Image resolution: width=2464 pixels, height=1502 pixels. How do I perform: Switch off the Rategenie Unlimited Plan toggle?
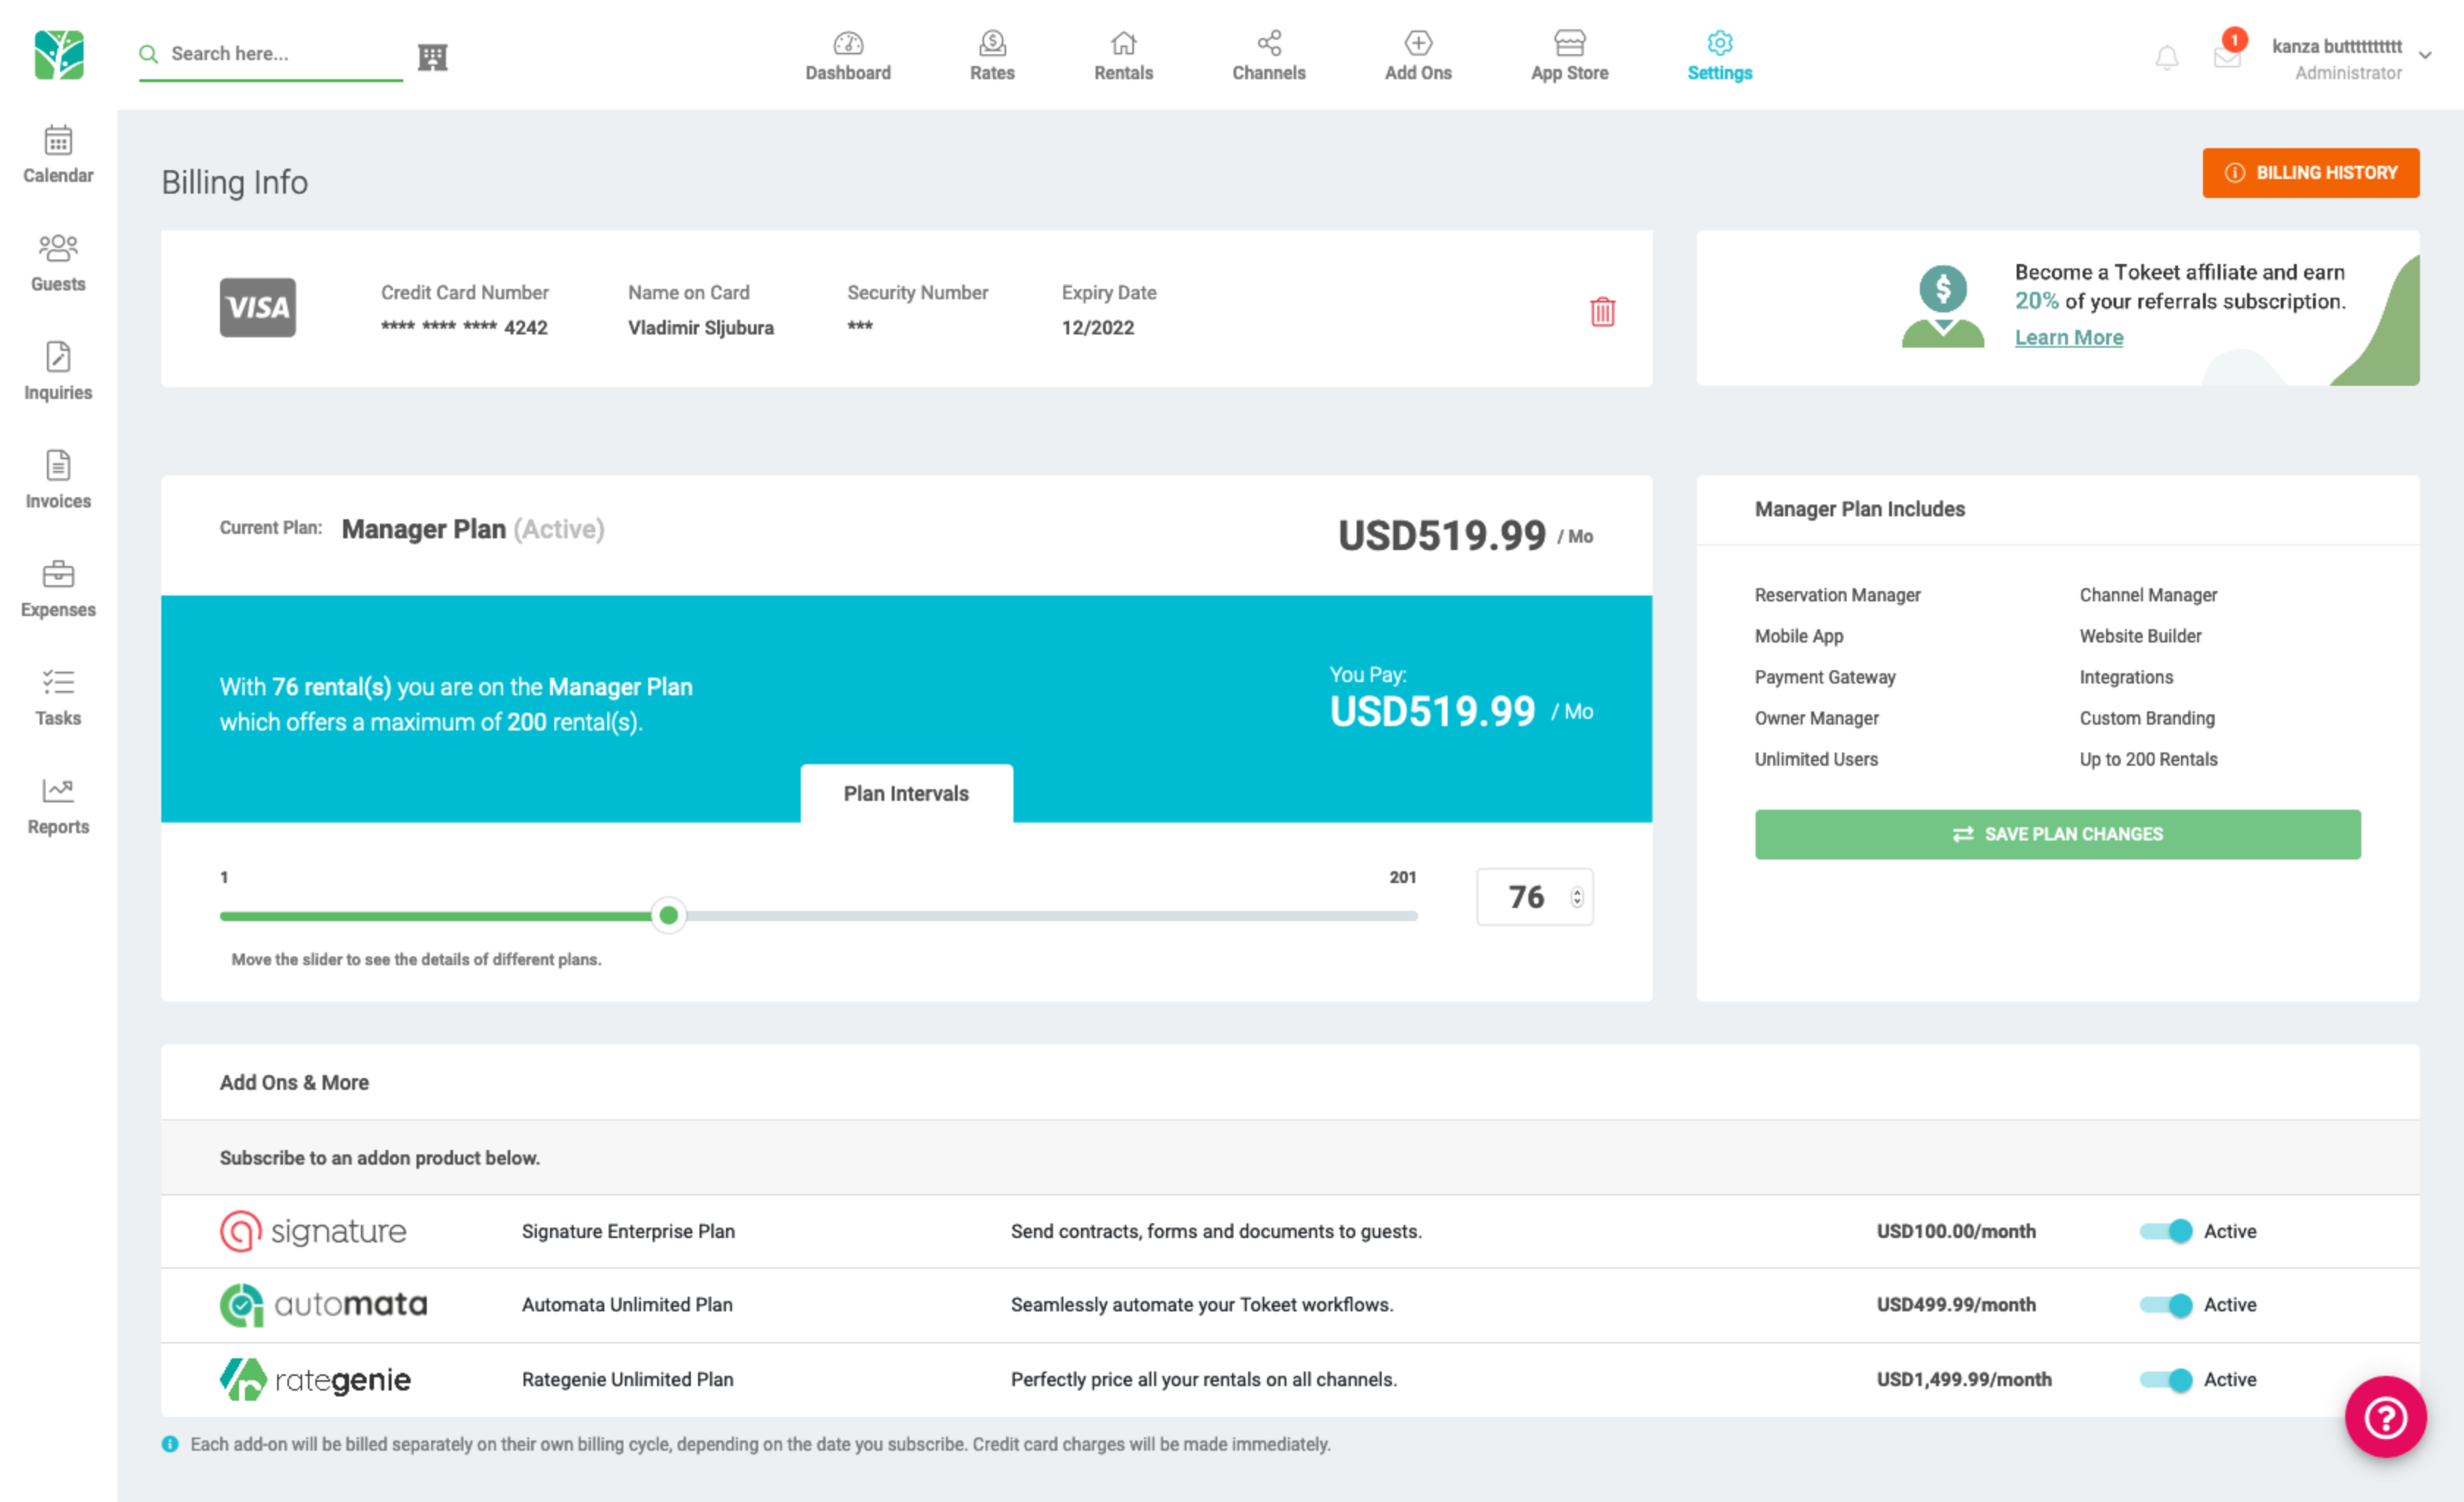click(2166, 1380)
